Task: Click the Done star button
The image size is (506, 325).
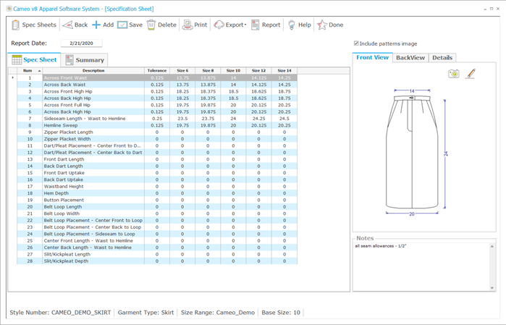Action: (330, 25)
